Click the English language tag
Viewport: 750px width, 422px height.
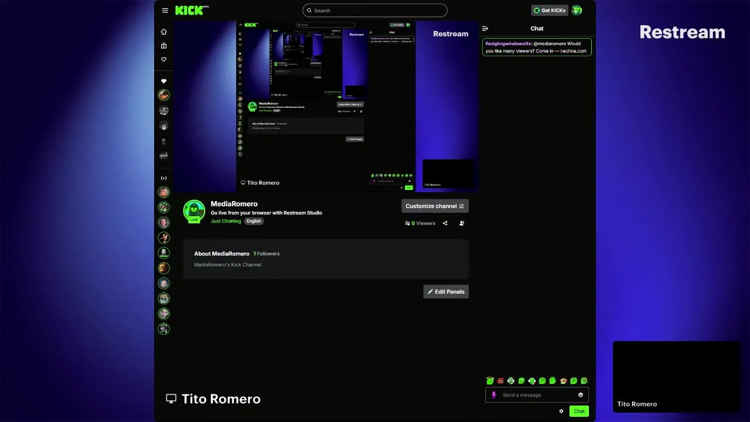click(x=254, y=221)
